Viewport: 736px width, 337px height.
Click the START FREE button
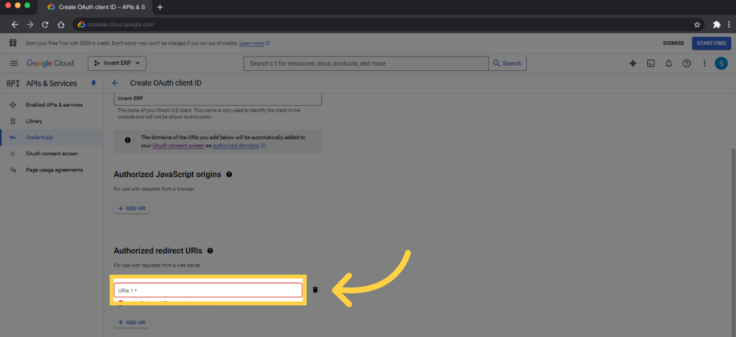(711, 43)
